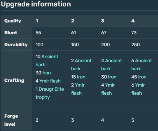Open the Iron link beside 45

point(142,77)
